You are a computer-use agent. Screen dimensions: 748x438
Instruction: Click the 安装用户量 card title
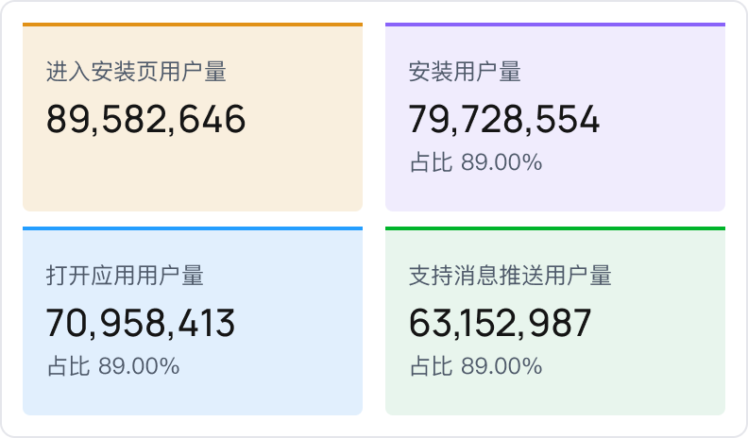tap(465, 72)
